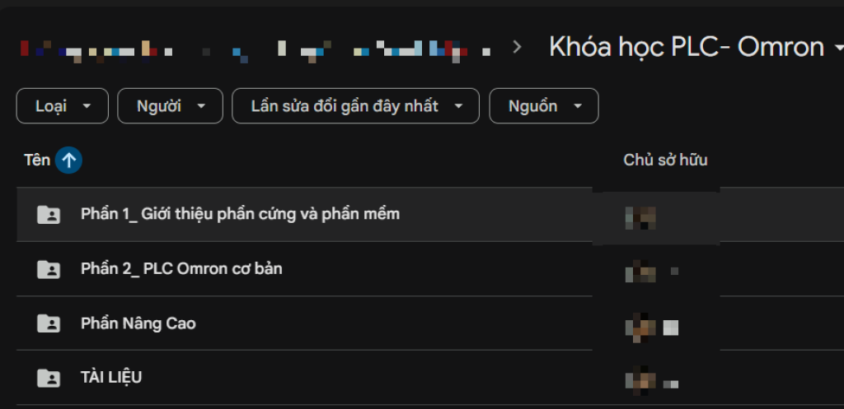This screenshot has width=844, height=409.
Task: Open the Loại filter dropdown
Action: pos(62,106)
